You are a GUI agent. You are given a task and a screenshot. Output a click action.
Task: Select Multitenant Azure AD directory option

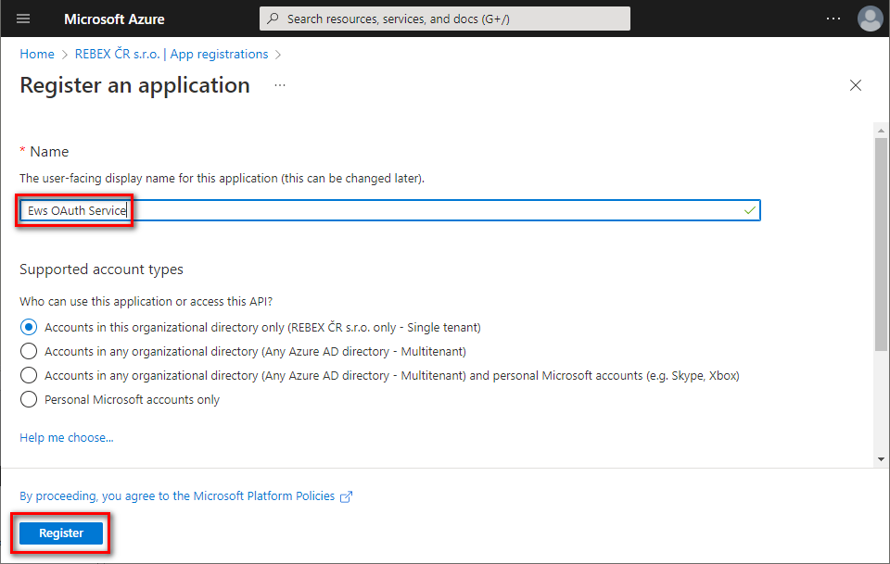coord(29,351)
